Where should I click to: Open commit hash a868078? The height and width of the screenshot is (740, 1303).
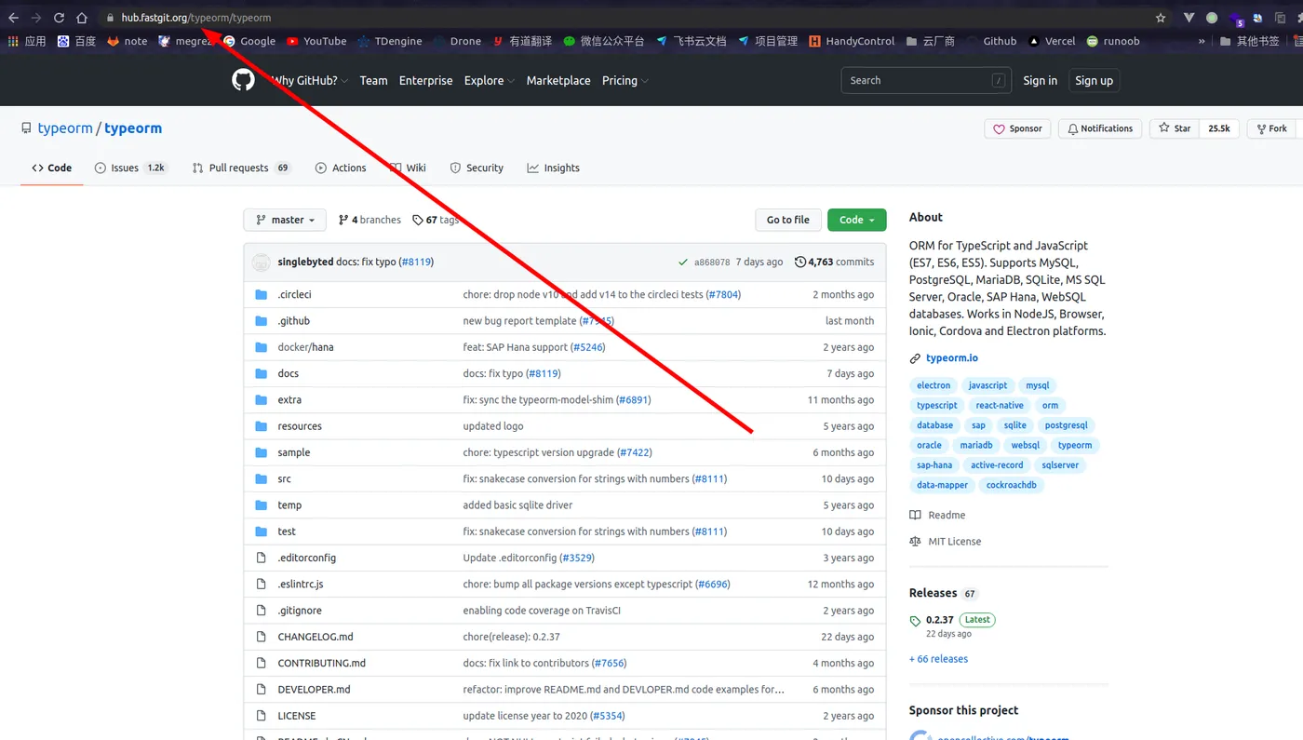click(712, 262)
